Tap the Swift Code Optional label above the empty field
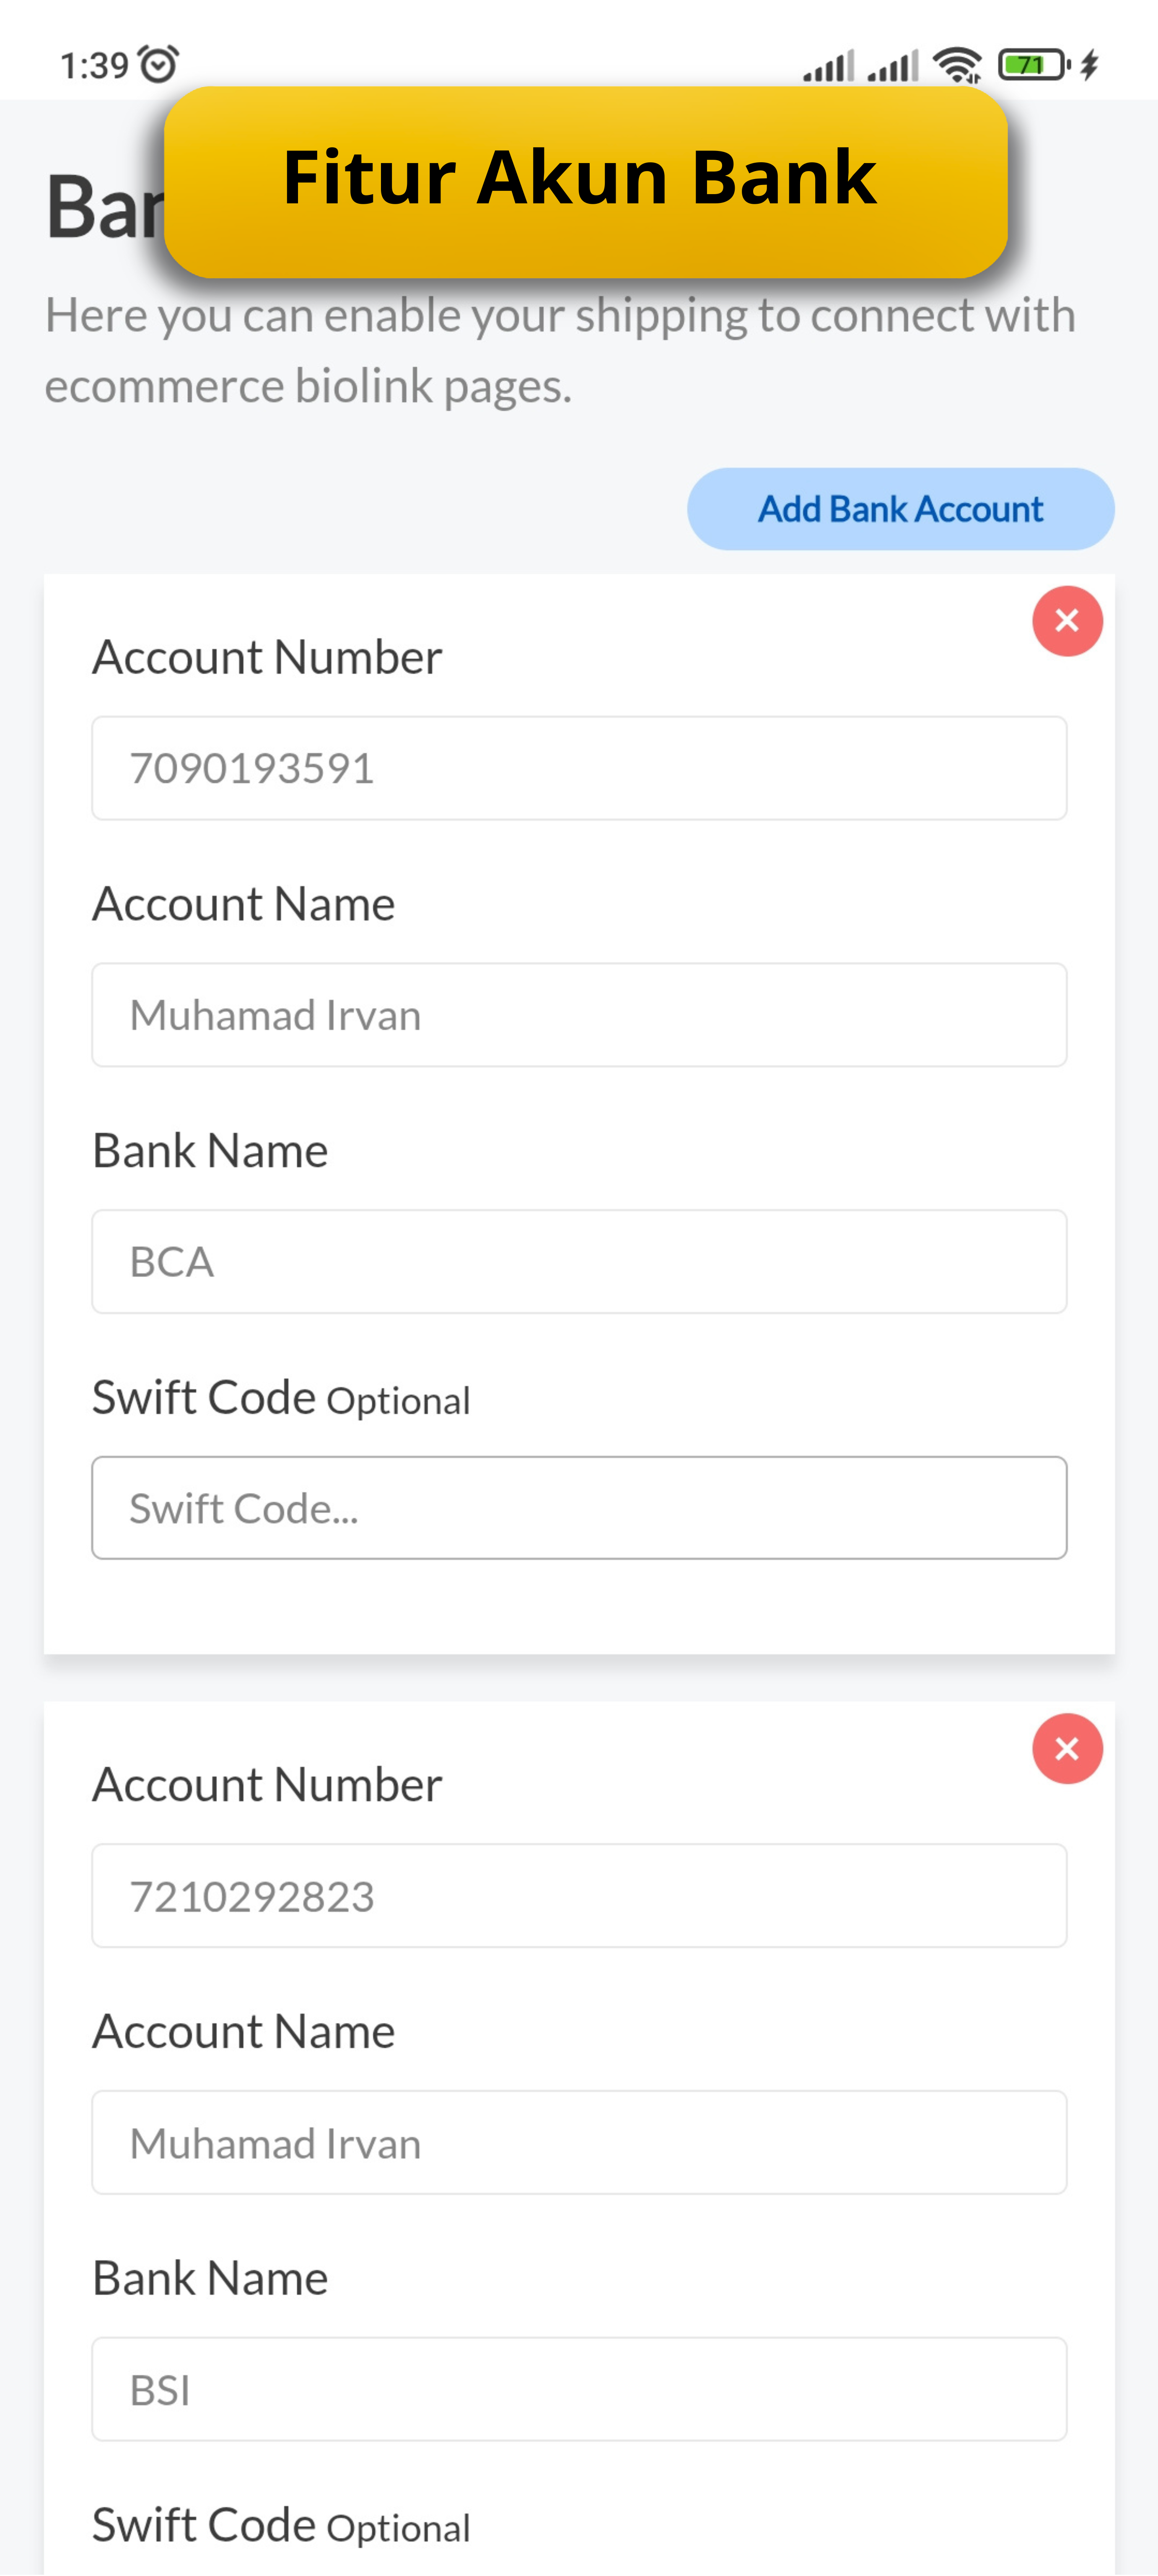Image resolution: width=1158 pixels, height=2576 pixels. (281, 1398)
